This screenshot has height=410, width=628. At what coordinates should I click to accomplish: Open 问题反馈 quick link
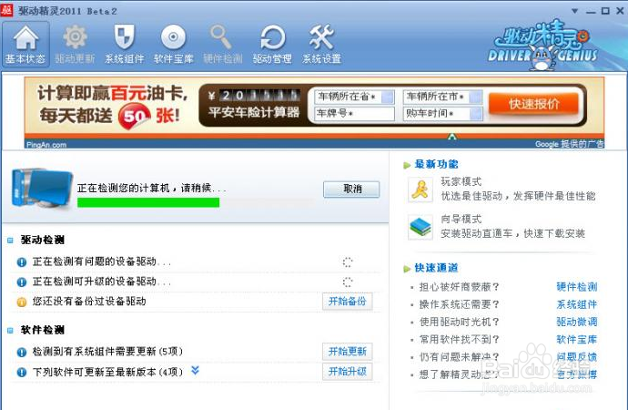(x=577, y=356)
